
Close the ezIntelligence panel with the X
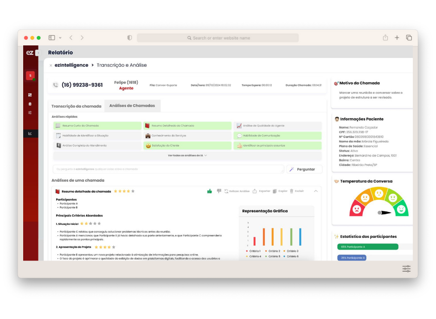click(51, 65)
